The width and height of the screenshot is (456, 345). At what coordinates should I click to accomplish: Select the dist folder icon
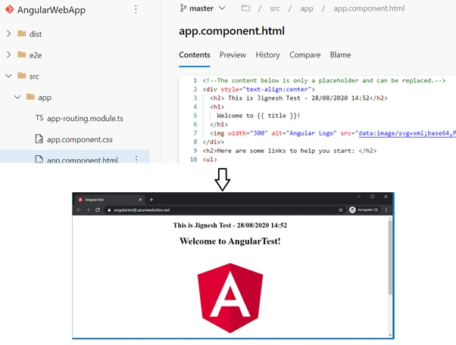point(21,33)
